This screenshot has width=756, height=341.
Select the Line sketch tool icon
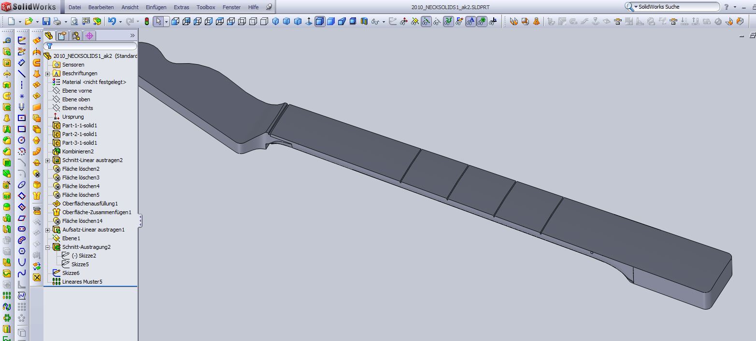point(22,73)
